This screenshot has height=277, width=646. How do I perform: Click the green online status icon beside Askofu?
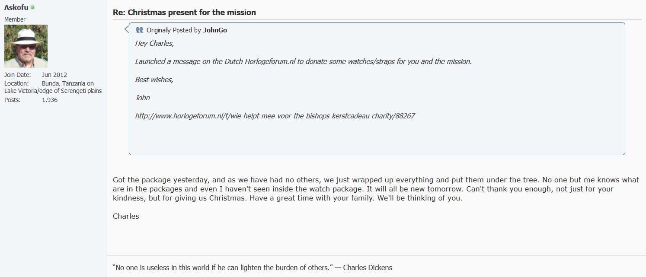[32, 7]
